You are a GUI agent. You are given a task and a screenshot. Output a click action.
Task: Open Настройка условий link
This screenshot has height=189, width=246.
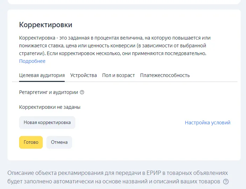pyautogui.click(x=207, y=123)
